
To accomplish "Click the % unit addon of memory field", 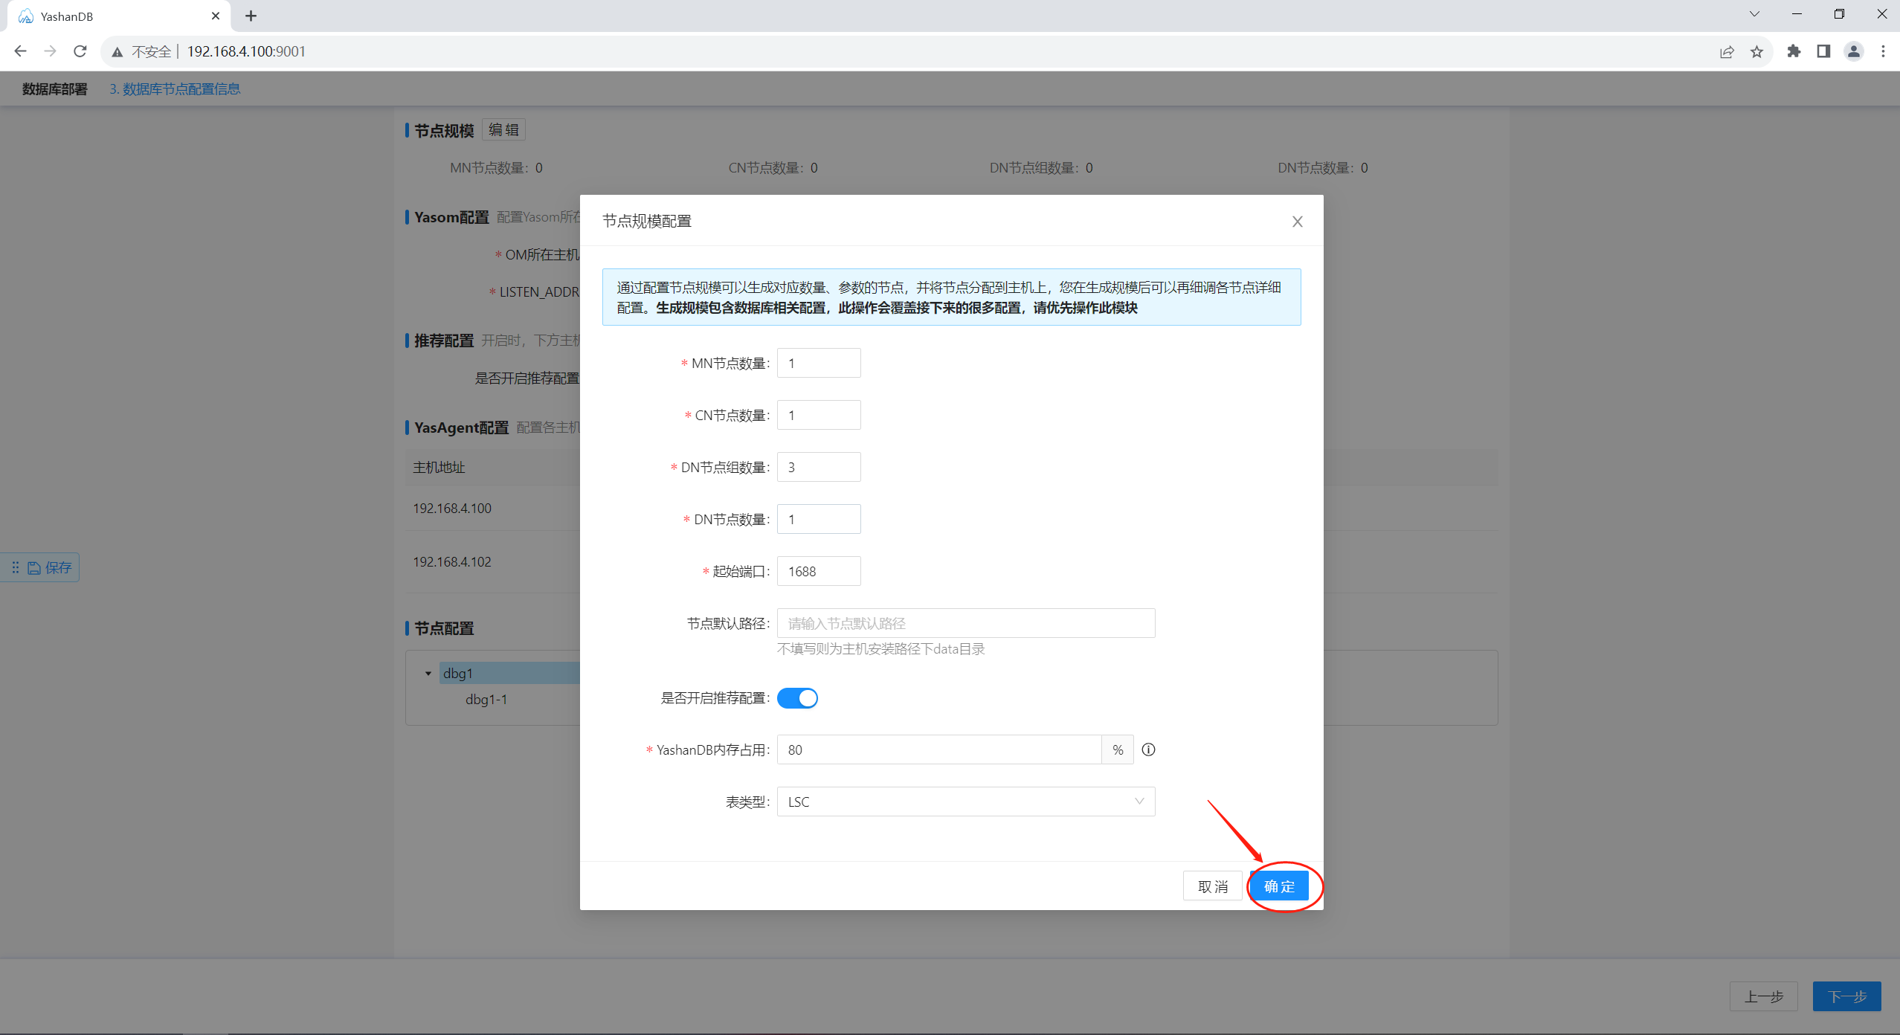I will tap(1118, 749).
